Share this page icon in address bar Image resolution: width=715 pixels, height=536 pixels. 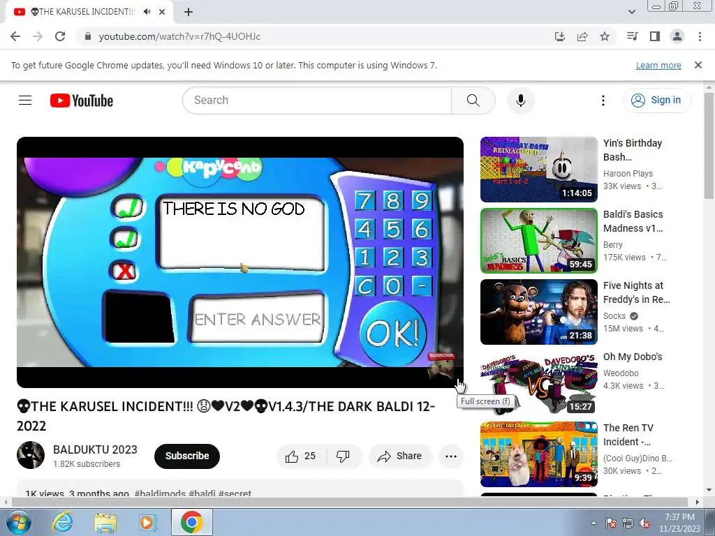pyautogui.click(x=582, y=36)
